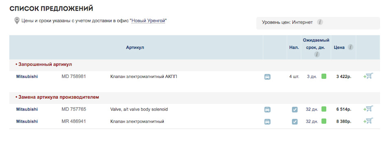Sort by the Цена column header
This screenshot has height=148, width=391.
339,47
